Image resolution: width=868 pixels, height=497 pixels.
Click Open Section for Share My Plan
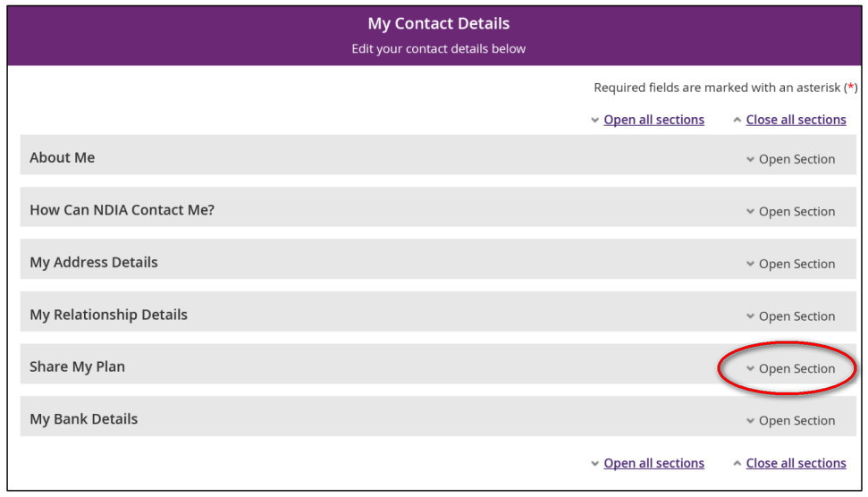point(796,368)
